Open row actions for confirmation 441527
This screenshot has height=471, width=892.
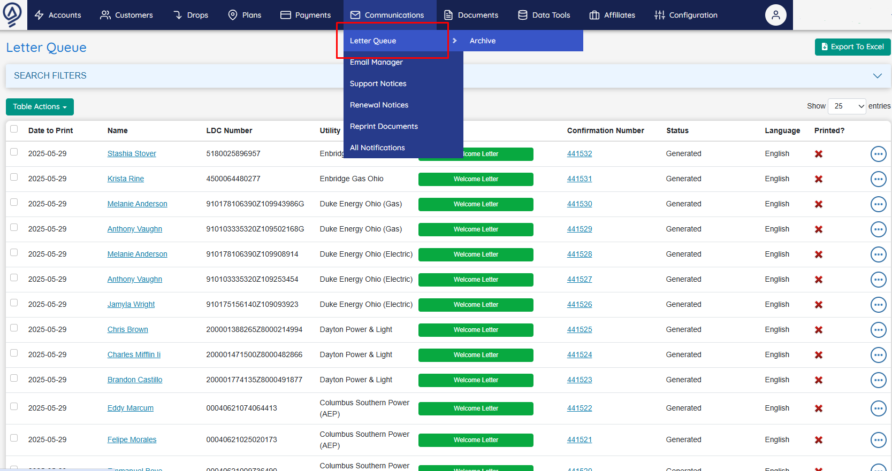[x=878, y=280]
